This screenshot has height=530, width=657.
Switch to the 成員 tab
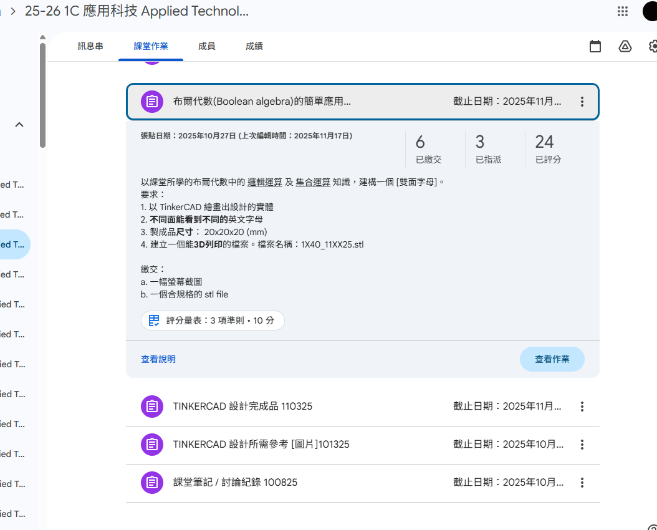pyautogui.click(x=206, y=46)
